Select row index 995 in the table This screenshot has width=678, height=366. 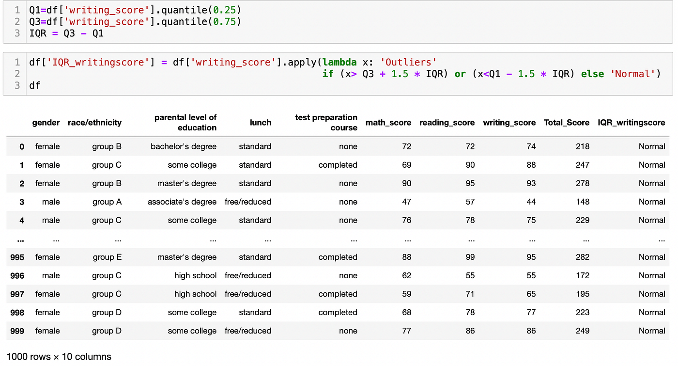point(17,257)
